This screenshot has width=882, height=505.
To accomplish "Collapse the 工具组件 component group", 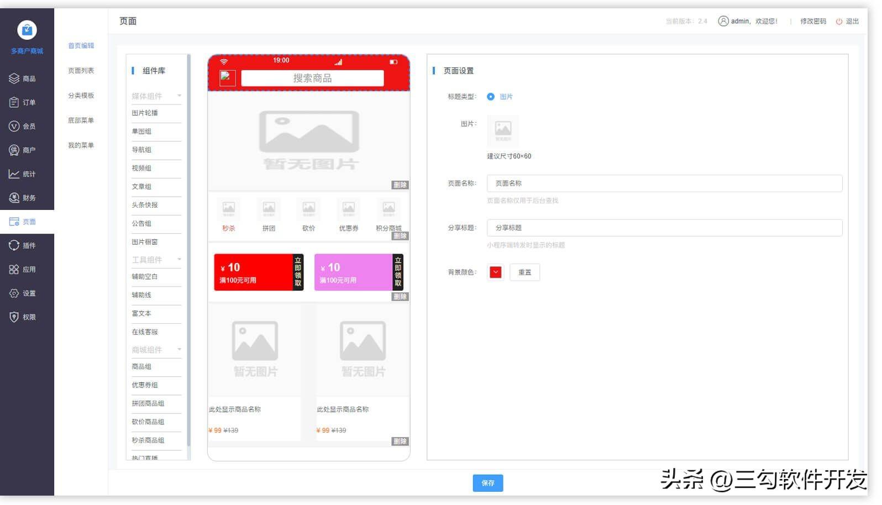I will click(179, 260).
